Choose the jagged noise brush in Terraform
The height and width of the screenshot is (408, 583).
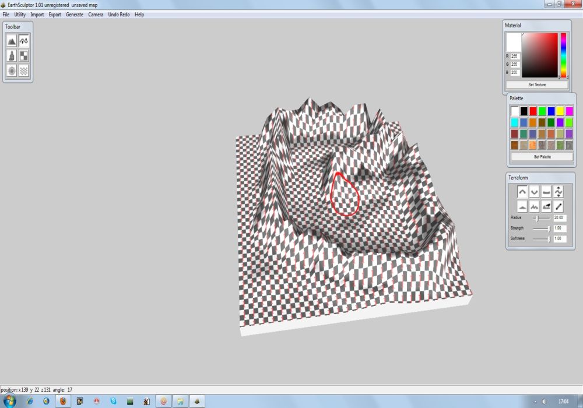pos(534,206)
